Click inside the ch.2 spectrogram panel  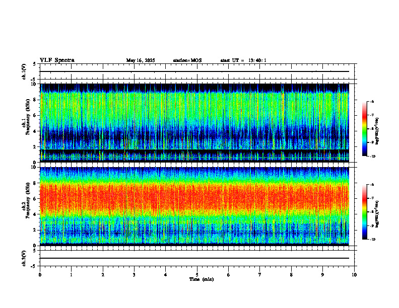point(194,206)
